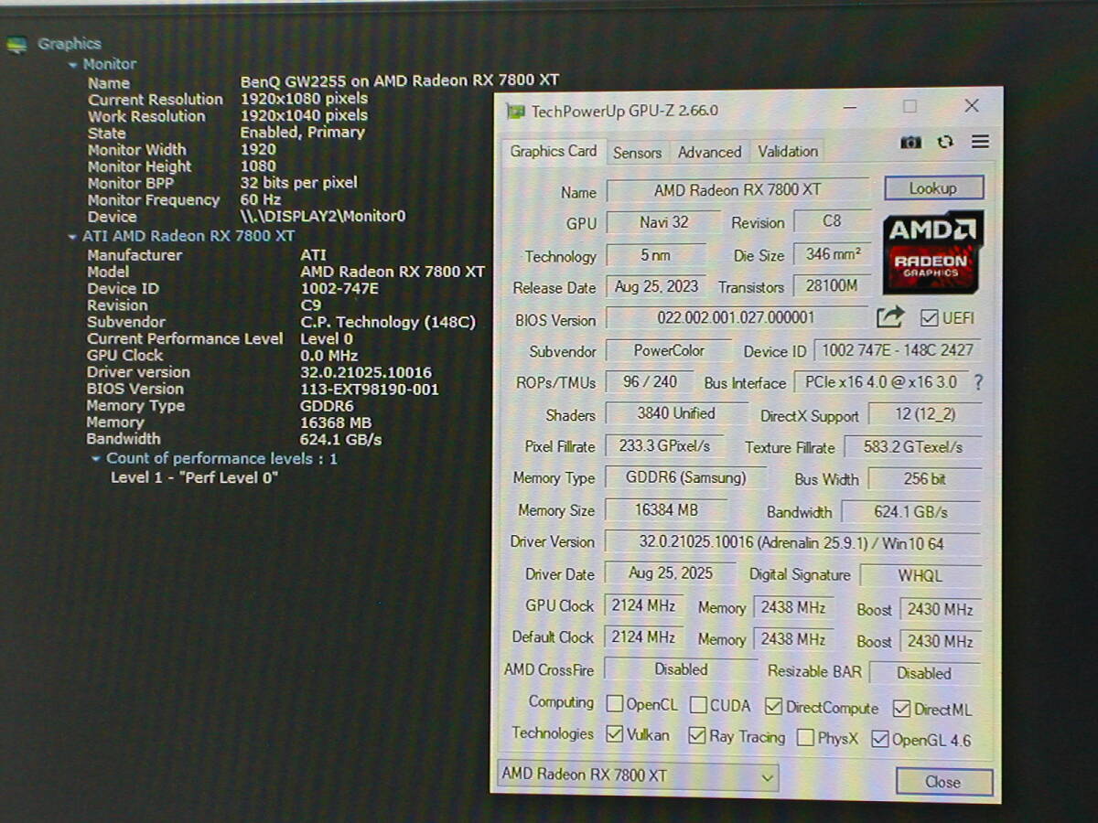Click the 346 mm² die size field
The width and height of the screenshot is (1098, 823).
(x=833, y=255)
